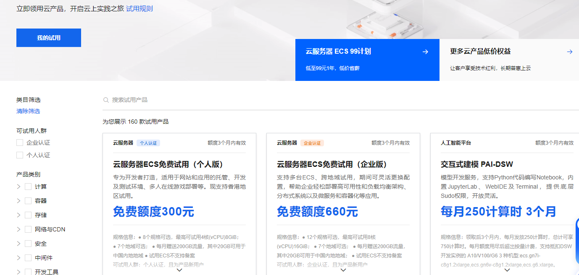
Task: Expand the 安全 category tree
Action: click(18, 243)
